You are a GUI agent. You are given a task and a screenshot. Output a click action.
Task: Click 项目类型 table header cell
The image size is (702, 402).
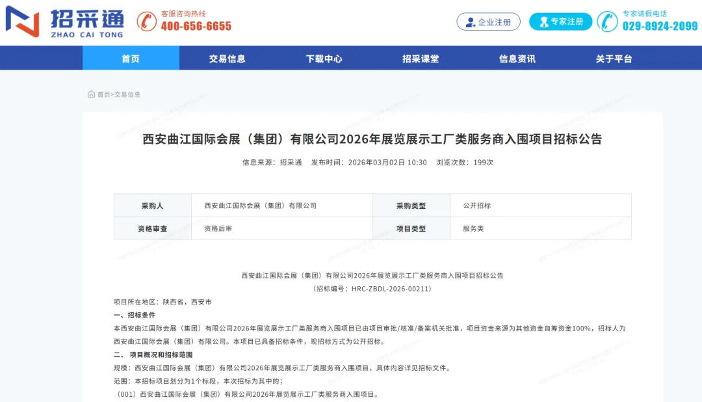tap(411, 228)
